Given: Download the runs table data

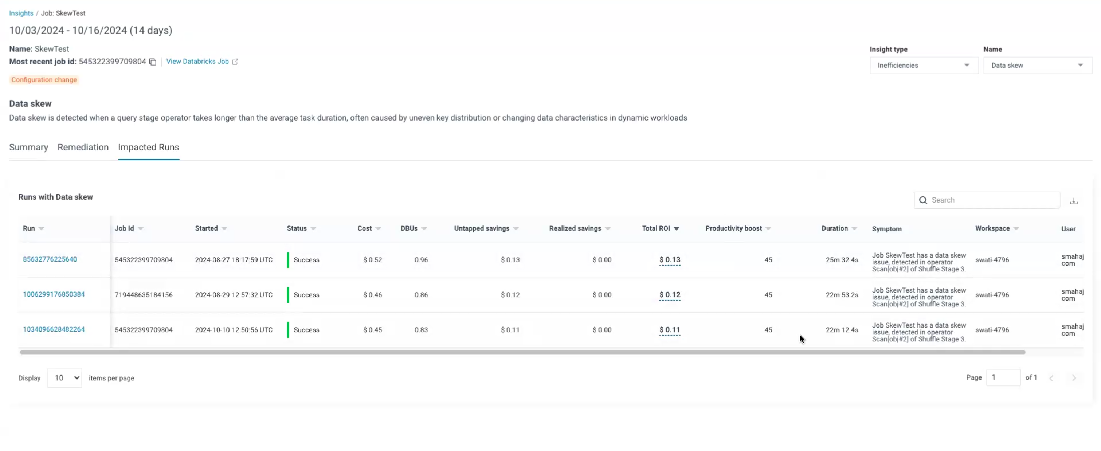Looking at the screenshot, I should point(1073,200).
